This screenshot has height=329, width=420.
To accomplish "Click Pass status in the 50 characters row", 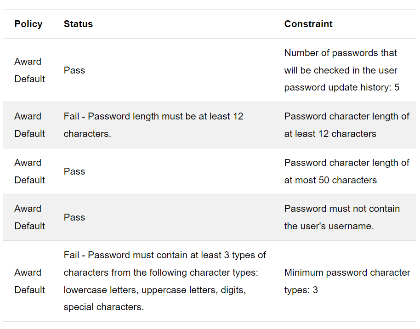I will (74, 171).
